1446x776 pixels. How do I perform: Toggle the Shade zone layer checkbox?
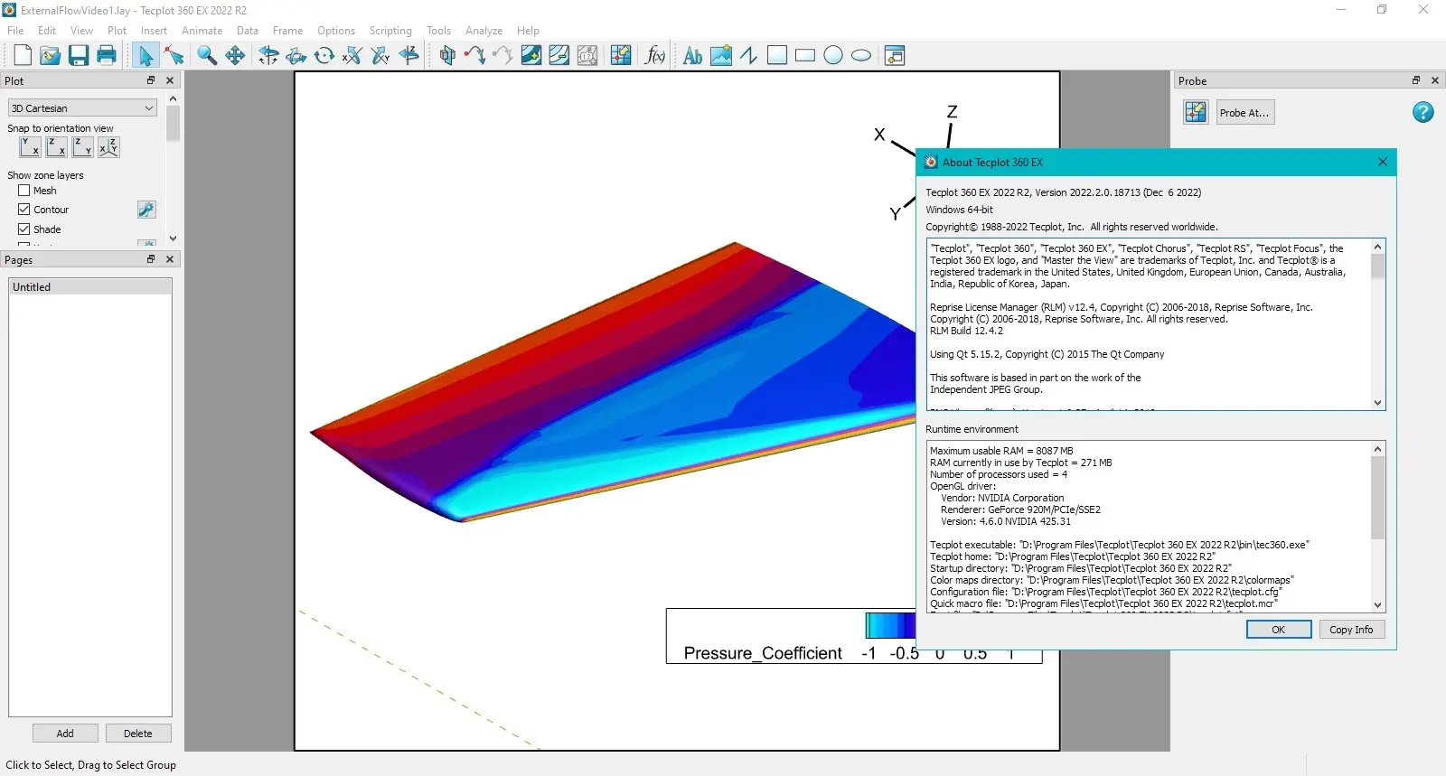pyautogui.click(x=24, y=229)
